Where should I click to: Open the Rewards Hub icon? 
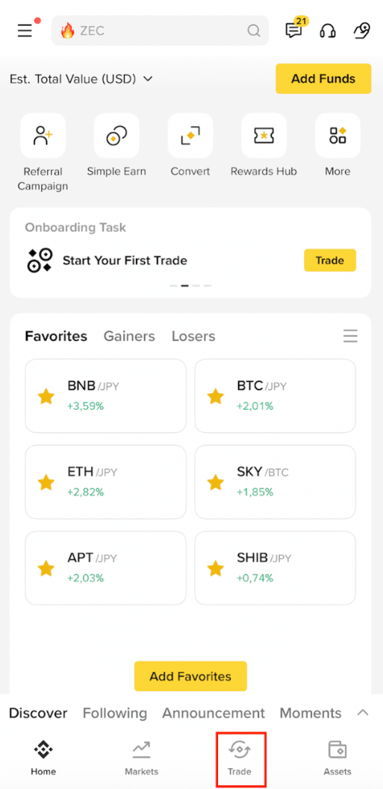coord(264,135)
